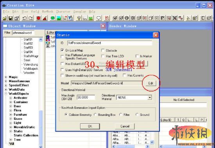The image size is (215, 148).
Task: Uncheck the On Local Map checkbox
Action: click(x=62, y=50)
